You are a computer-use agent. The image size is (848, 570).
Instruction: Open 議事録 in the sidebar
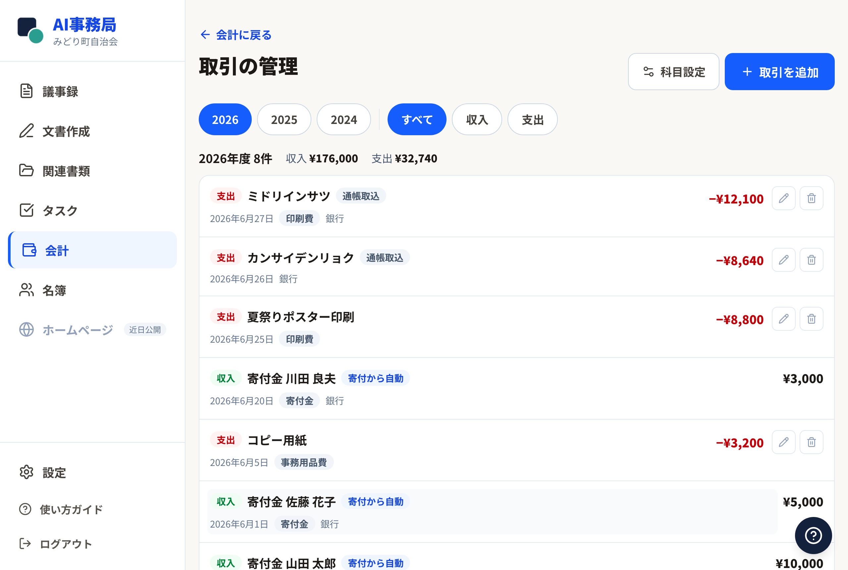point(92,91)
